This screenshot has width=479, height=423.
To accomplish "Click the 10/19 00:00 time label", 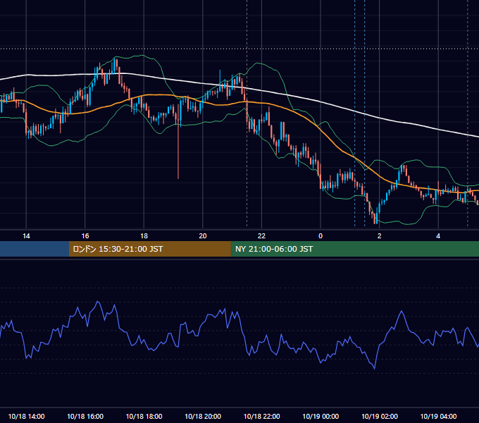I will click(321, 416).
